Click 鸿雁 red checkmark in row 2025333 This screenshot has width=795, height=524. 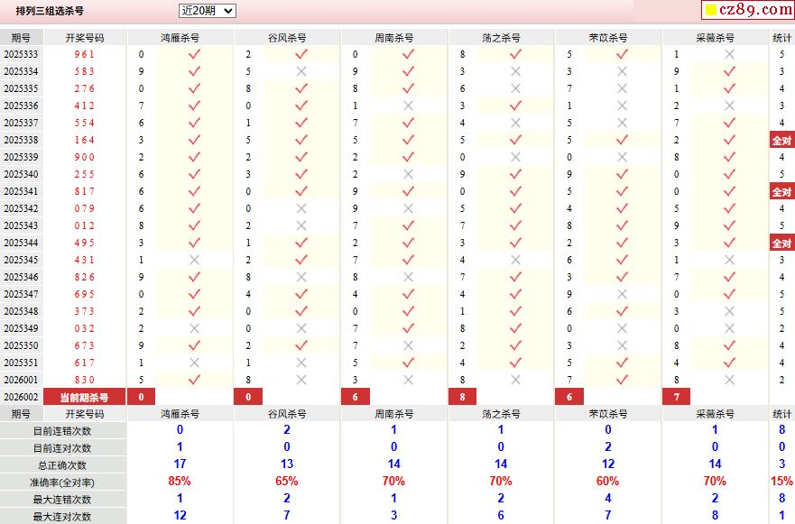pos(194,54)
